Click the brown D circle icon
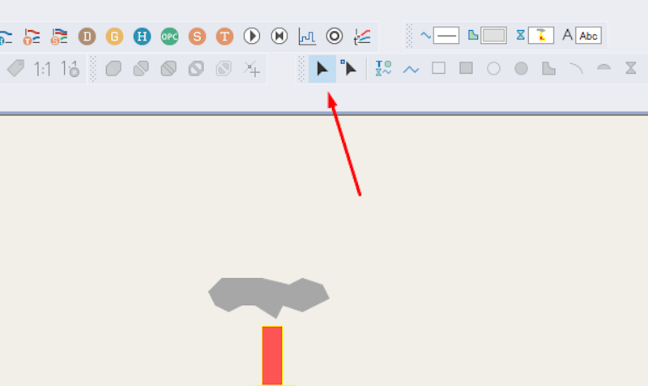The image size is (648, 386). [x=87, y=36]
